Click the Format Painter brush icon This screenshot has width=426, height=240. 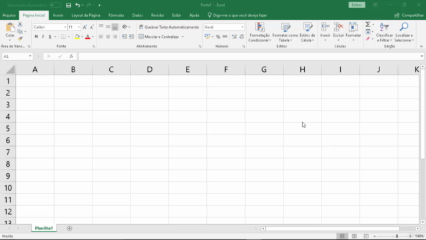pos(20,39)
